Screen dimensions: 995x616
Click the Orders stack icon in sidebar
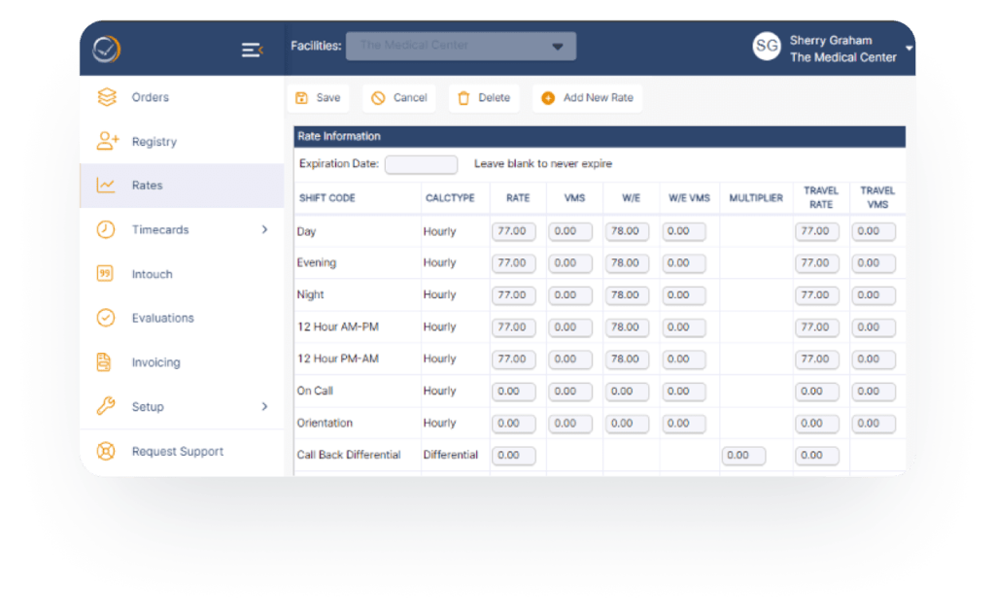(106, 97)
